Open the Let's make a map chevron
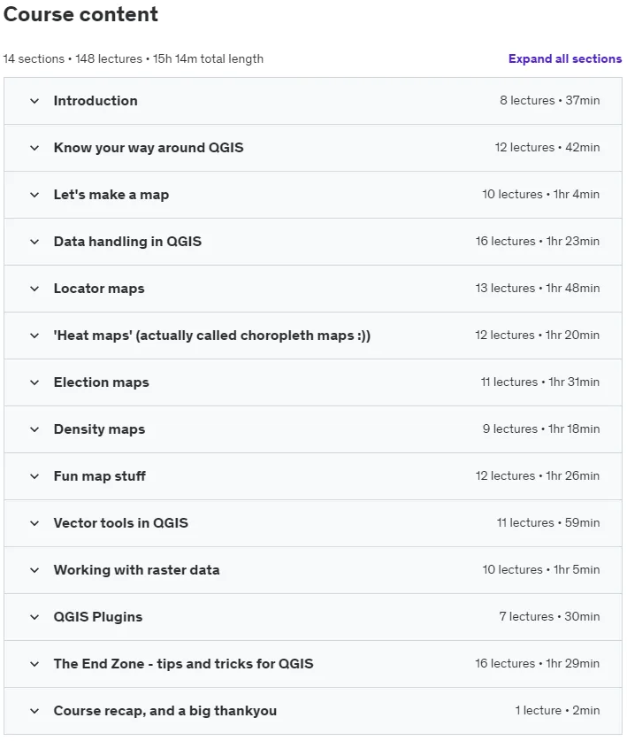This screenshot has width=627, height=741. 34,195
